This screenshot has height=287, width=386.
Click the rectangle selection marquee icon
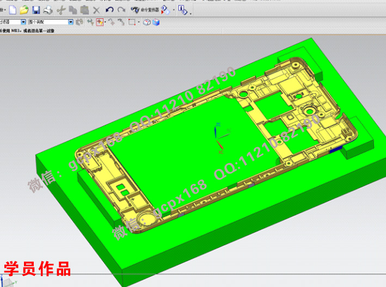(x=132, y=22)
